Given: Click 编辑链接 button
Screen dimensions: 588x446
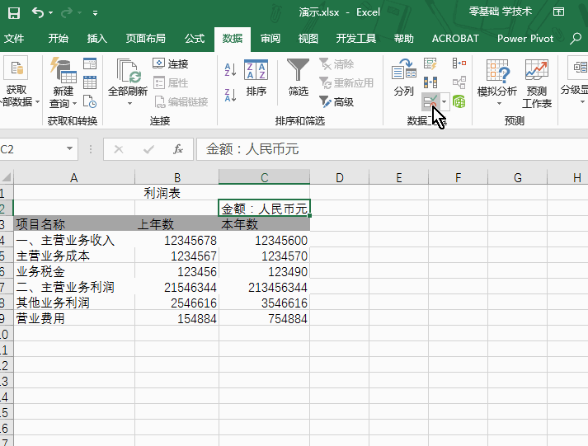Looking at the screenshot, I should (x=181, y=101).
